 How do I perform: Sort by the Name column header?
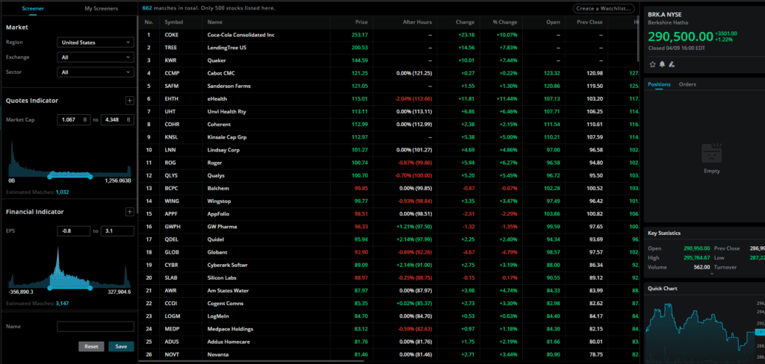pos(214,22)
